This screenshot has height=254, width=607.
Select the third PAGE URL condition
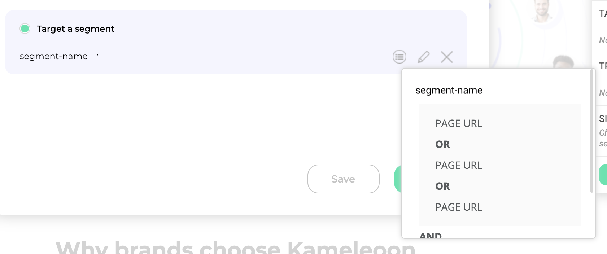tap(459, 207)
